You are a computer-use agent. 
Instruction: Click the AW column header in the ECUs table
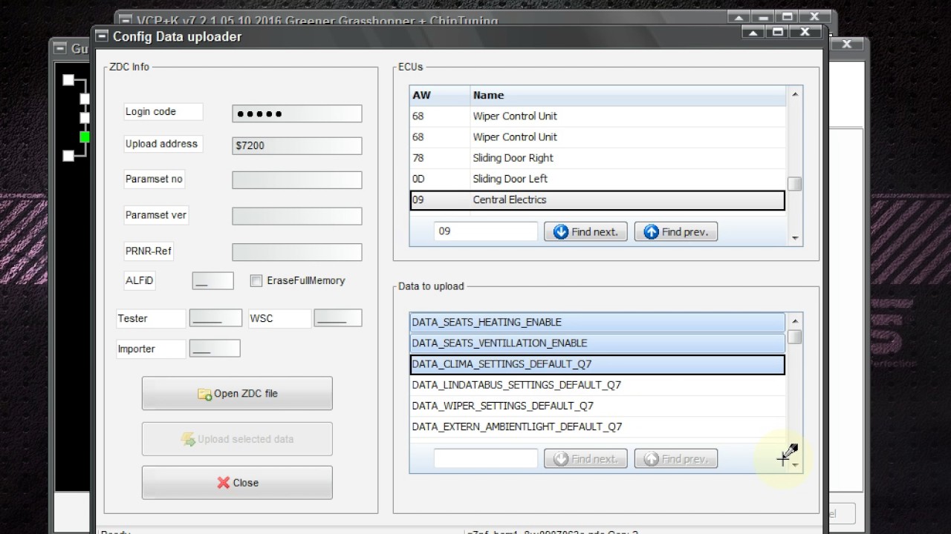click(440, 95)
